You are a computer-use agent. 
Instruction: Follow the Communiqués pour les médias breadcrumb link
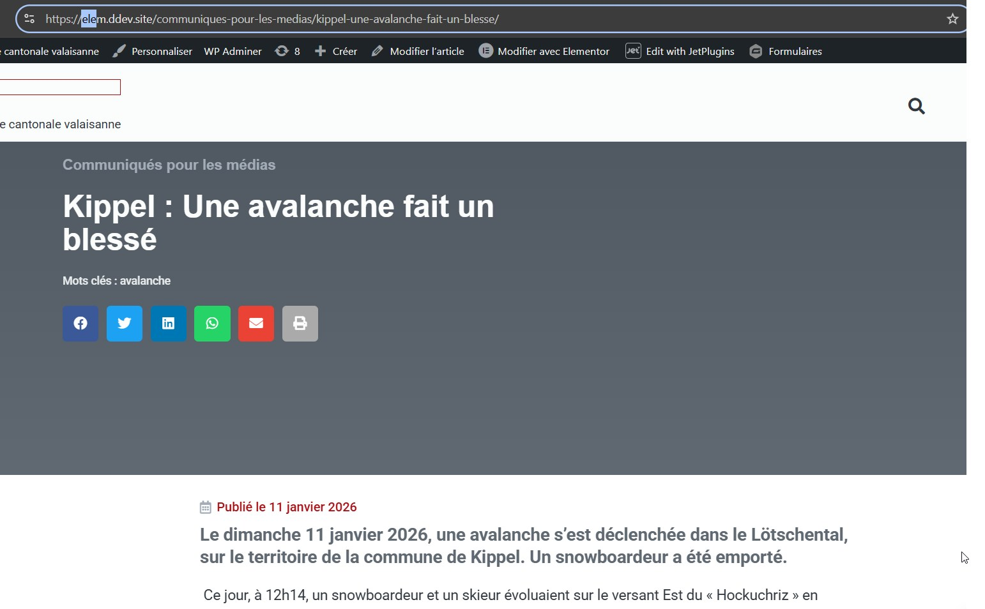(169, 165)
